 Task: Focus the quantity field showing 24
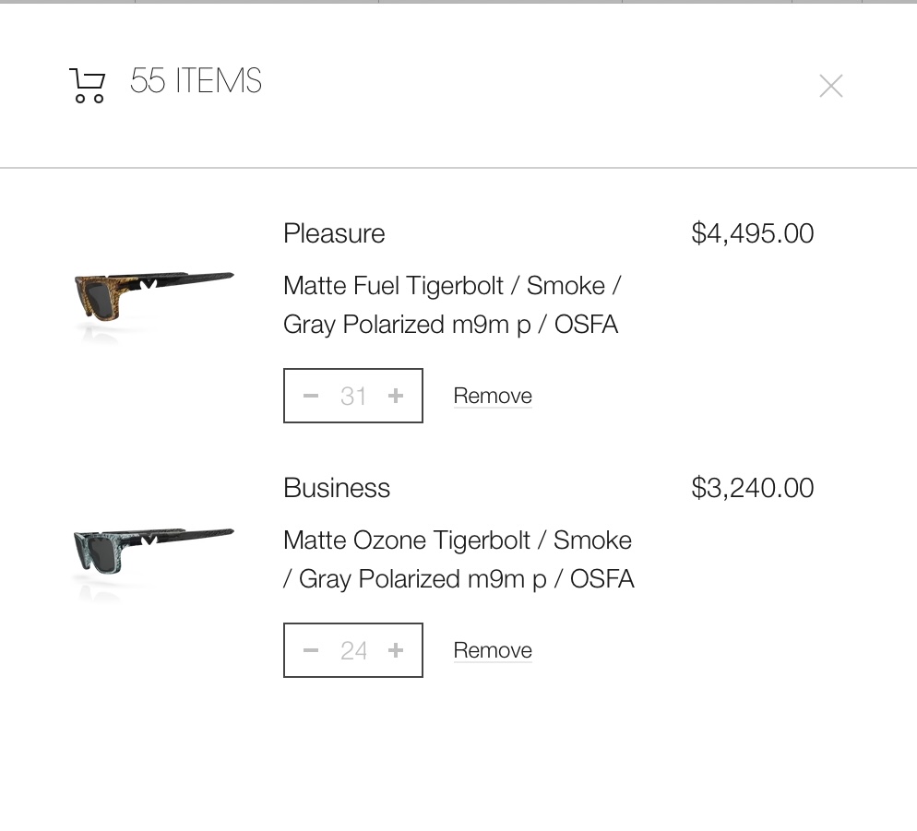pos(353,650)
